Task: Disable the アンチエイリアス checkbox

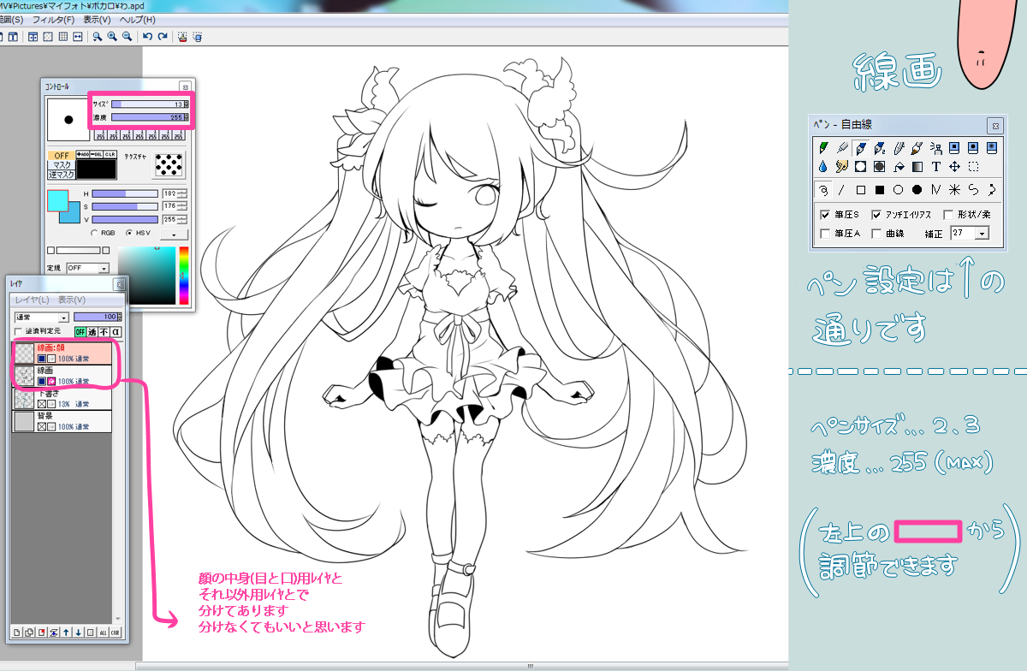Action: [876, 214]
